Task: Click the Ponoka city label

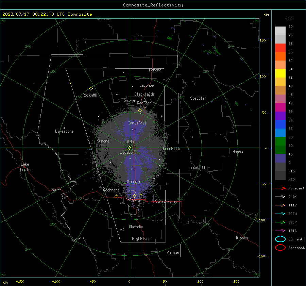Action: pyautogui.click(x=155, y=70)
